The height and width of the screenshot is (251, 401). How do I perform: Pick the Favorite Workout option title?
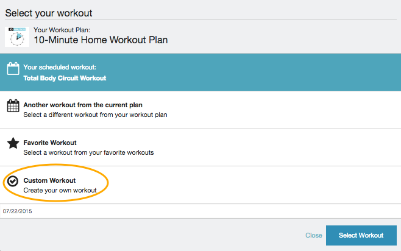pyautogui.click(x=51, y=143)
